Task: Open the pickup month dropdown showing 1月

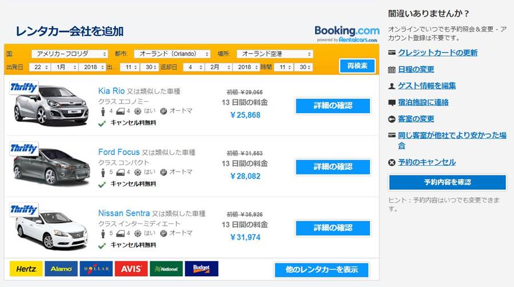Action: click(64, 67)
